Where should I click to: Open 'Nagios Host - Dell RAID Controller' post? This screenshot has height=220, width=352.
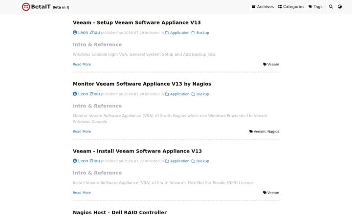click(120, 212)
